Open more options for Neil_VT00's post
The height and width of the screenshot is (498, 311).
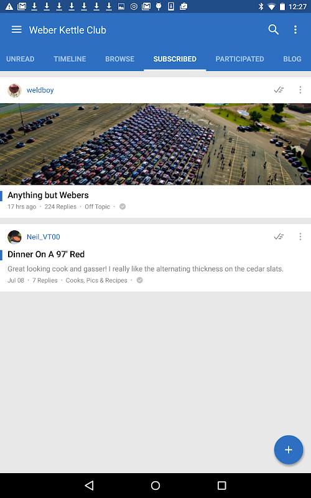300,237
